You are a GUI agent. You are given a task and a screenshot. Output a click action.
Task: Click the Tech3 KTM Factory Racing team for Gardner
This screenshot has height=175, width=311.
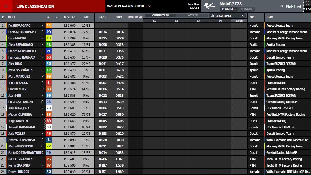pyautogui.click(x=284, y=165)
